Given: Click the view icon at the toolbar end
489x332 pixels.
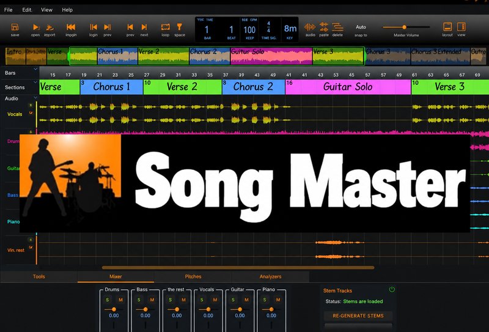Looking at the screenshot, I should tap(461, 27).
